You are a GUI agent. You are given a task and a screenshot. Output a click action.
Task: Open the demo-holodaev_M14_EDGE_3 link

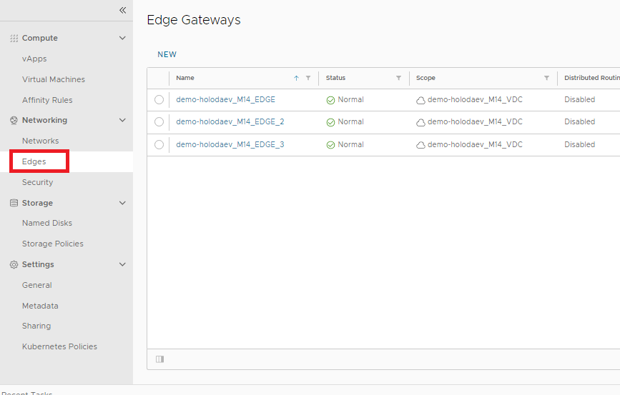(x=230, y=144)
